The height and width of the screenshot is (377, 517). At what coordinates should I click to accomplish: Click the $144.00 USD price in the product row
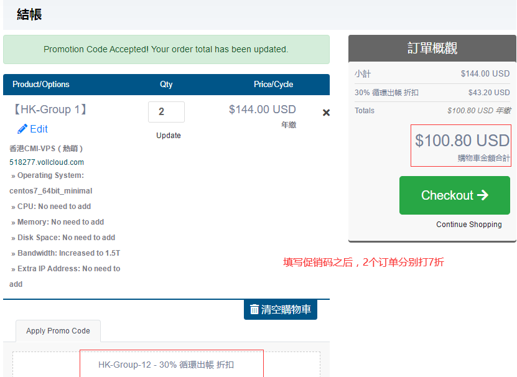click(x=263, y=109)
